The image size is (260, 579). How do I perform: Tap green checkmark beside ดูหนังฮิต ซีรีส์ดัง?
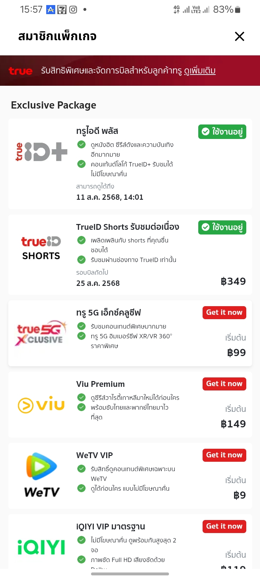click(82, 145)
